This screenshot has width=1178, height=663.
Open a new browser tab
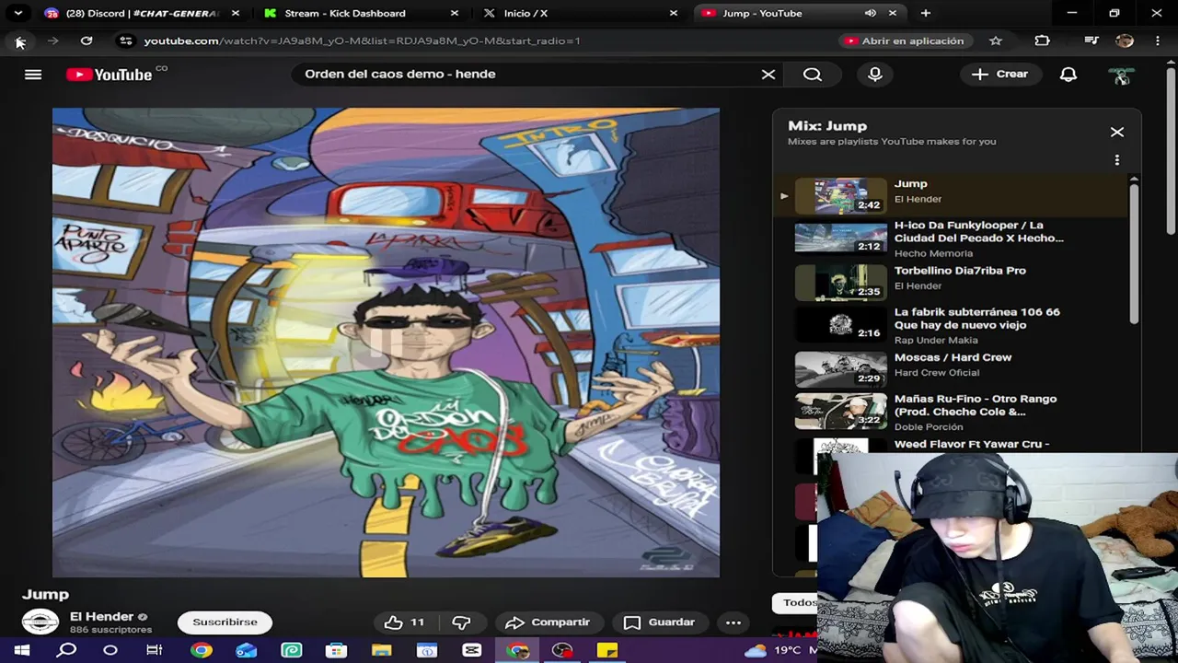coord(926,14)
